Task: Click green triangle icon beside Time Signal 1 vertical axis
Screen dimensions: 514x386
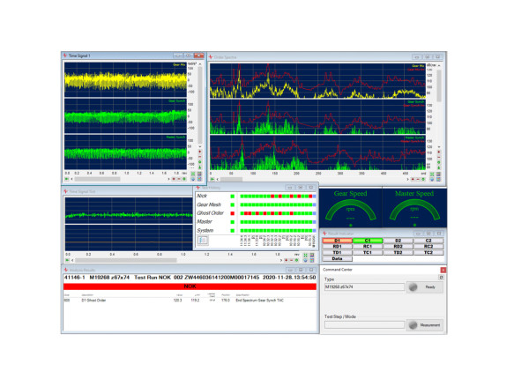Action: coord(199,167)
